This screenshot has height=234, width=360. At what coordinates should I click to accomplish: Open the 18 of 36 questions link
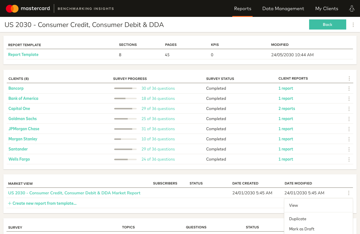tap(158, 98)
